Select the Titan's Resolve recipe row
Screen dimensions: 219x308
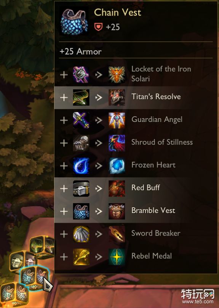click(x=136, y=98)
